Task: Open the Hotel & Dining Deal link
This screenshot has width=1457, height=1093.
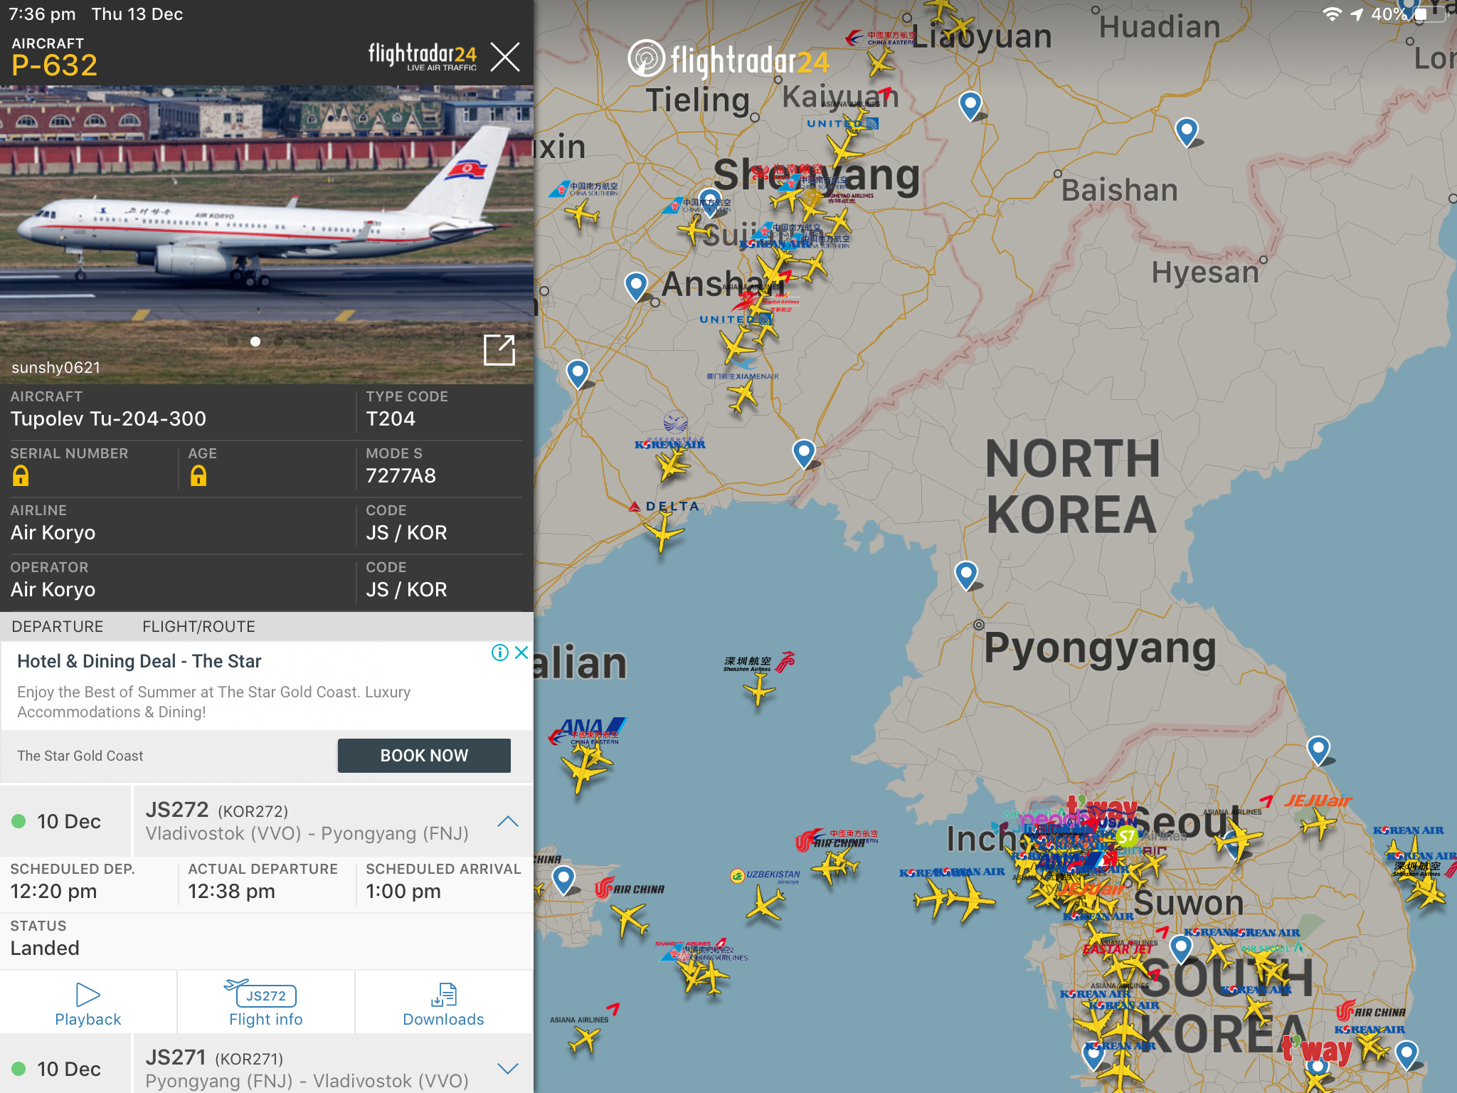Action: [139, 661]
